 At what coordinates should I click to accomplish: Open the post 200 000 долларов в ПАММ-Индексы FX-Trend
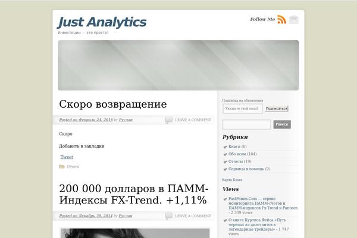tap(134, 195)
